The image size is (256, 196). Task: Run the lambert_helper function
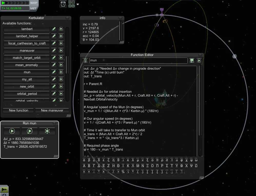tap(61, 36)
